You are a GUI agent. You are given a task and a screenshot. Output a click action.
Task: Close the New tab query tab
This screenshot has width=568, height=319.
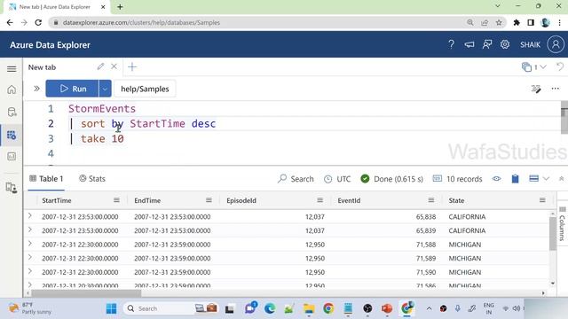coord(114,66)
